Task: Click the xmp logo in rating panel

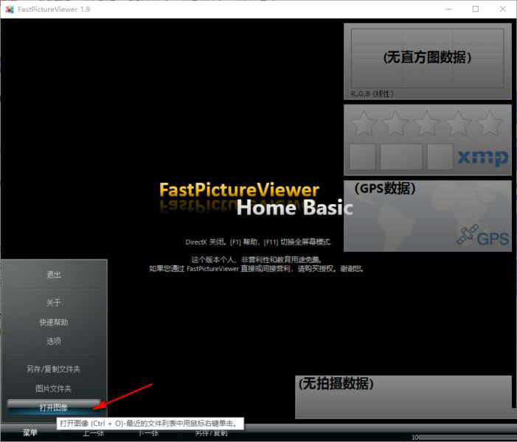Action: 483,158
